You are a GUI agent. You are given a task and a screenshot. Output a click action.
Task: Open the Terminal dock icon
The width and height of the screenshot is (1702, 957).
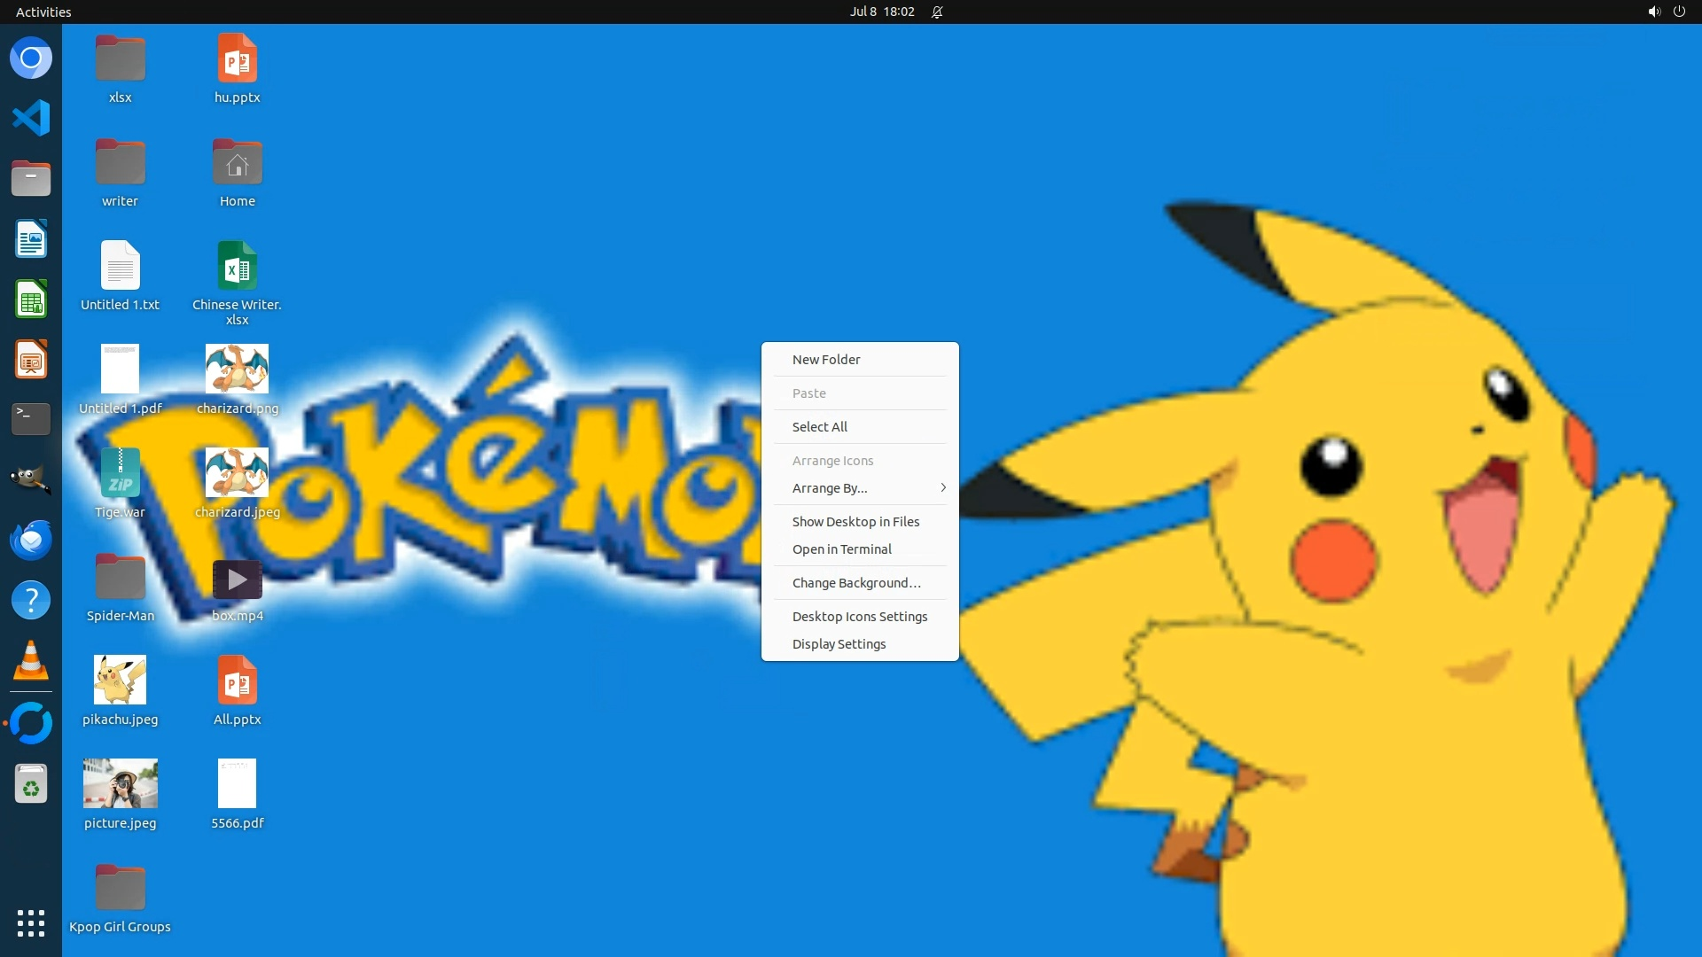click(31, 418)
